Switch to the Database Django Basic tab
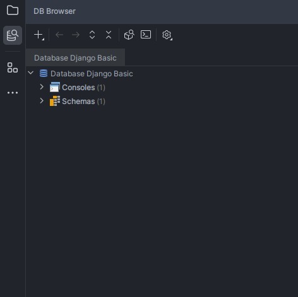Image resolution: width=298 pixels, height=297 pixels. (x=75, y=58)
